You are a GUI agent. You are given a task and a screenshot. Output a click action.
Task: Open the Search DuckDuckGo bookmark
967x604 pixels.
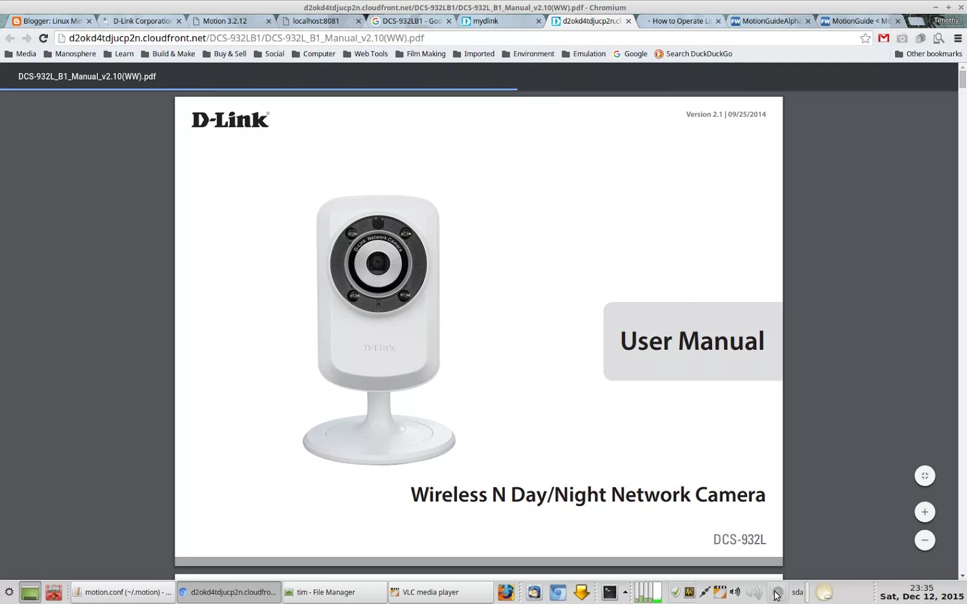click(694, 54)
